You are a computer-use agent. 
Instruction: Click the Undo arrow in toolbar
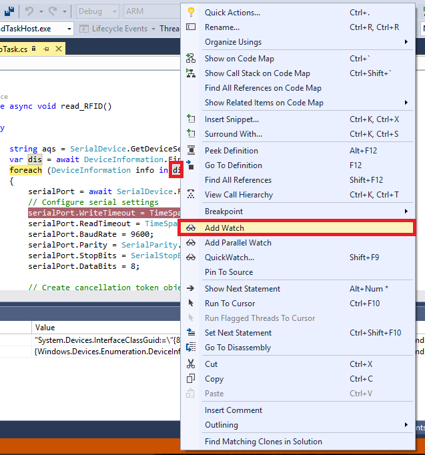[x=29, y=11]
